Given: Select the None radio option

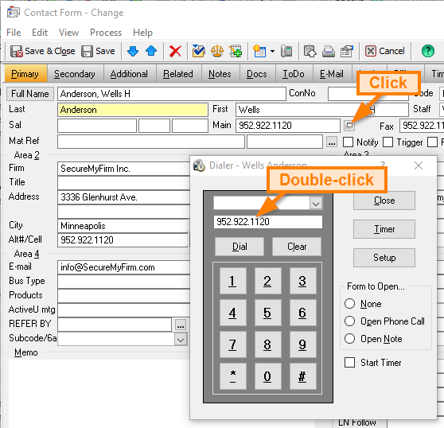Looking at the screenshot, I should point(349,304).
